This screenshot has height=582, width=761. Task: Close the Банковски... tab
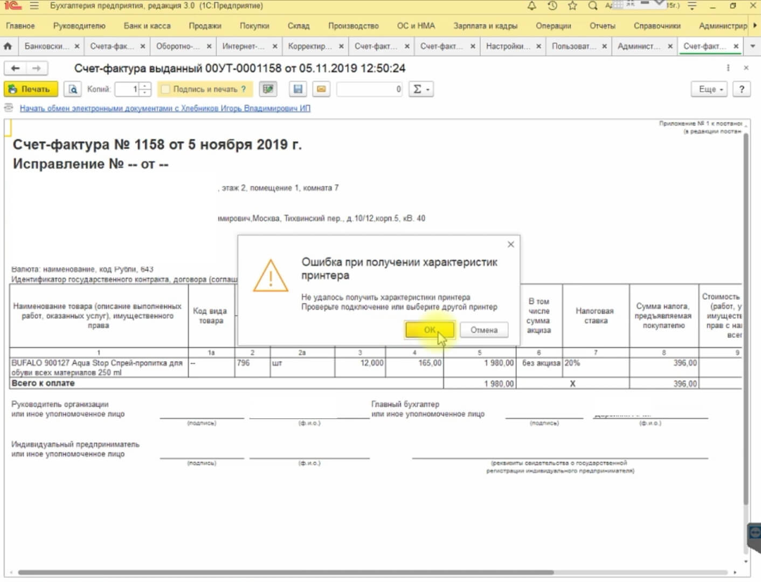coord(77,46)
